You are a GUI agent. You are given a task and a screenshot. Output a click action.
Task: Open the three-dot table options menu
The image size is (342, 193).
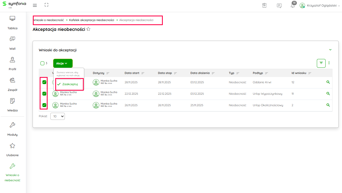[x=329, y=63]
